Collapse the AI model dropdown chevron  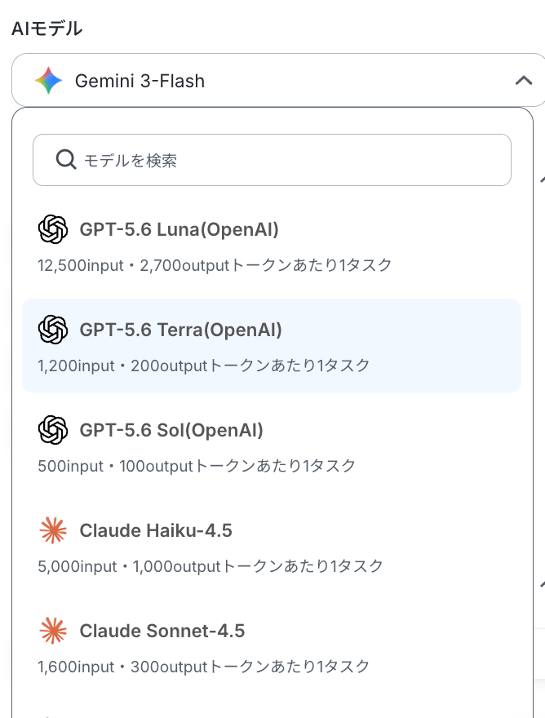pos(524,81)
